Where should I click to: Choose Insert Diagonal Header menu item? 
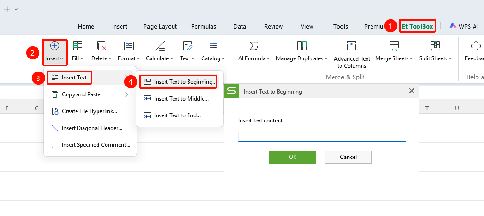pyautogui.click(x=90, y=128)
